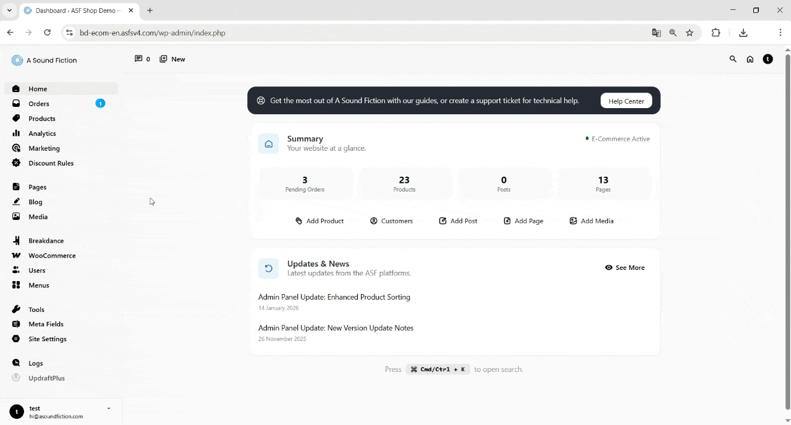Open the user avatar in top right
The image size is (791, 425).
tap(768, 59)
